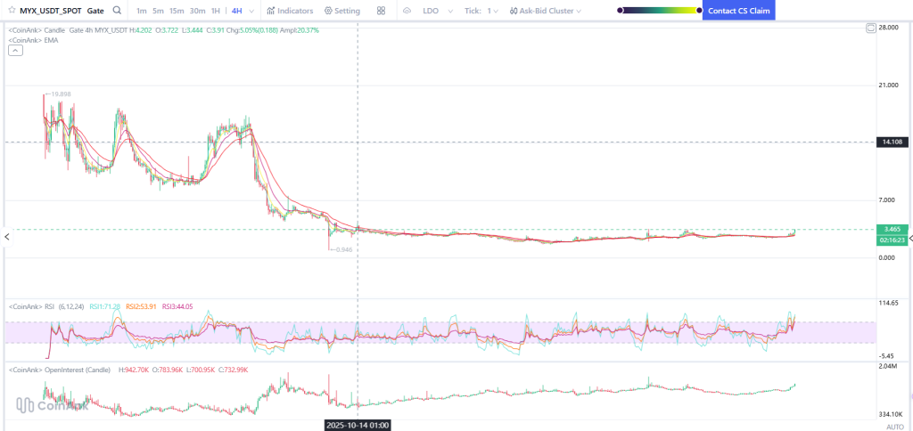Viewport: 913px width, 431px height.
Task: Open the multi-chart grid layout icon
Action: point(382,11)
